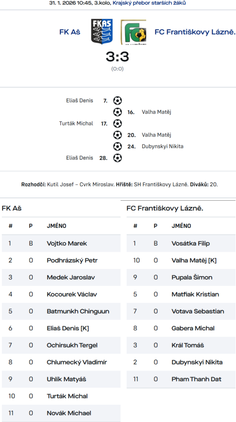Click the goal ball icon at minute 24
The image size is (236, 422).
coord(117,146)
